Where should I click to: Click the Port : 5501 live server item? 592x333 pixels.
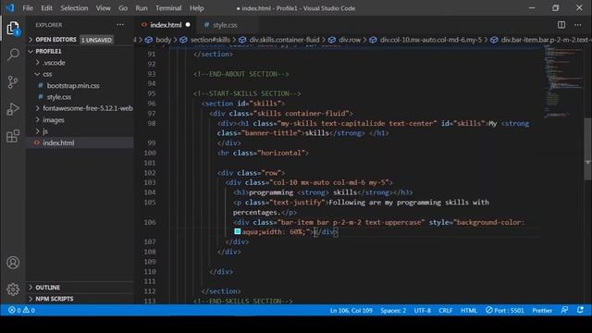[505, 311]
